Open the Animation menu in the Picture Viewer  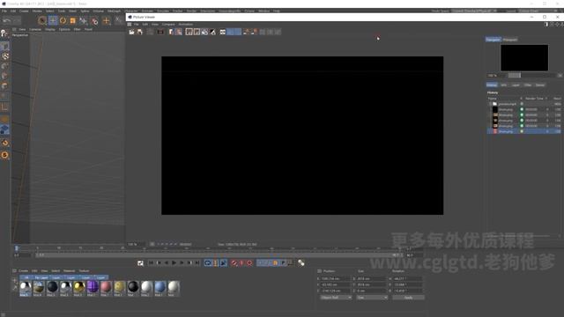pyautogui.click(x=186, y=24)
